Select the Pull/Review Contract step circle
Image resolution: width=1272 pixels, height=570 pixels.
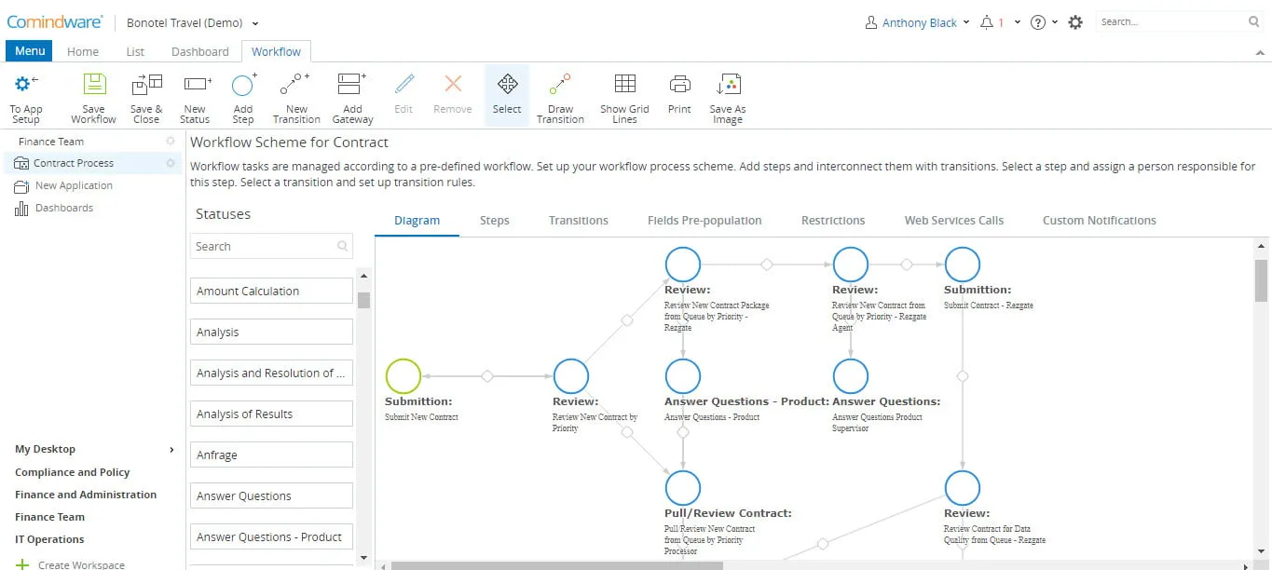tap(683, 488)
